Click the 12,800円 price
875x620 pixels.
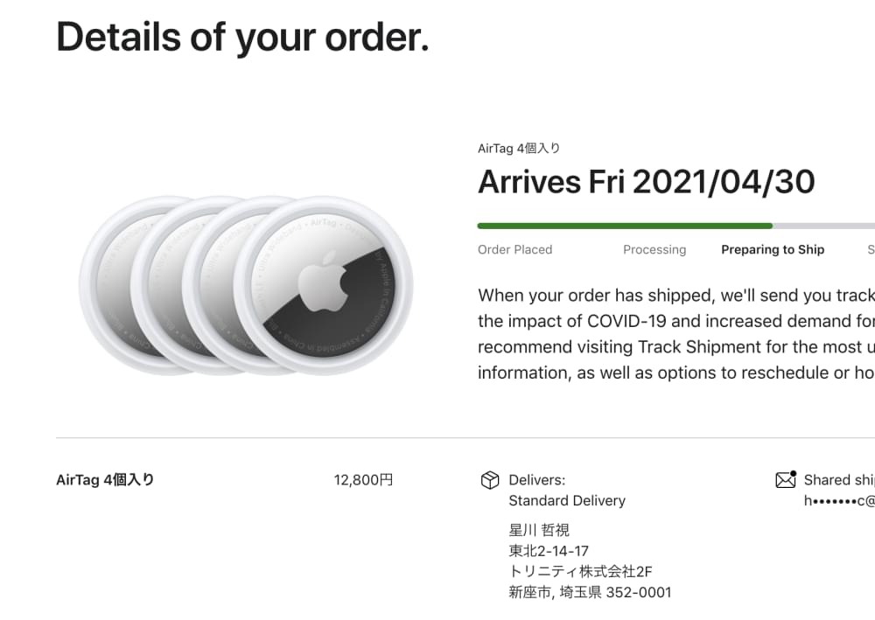tap(363, 480)
